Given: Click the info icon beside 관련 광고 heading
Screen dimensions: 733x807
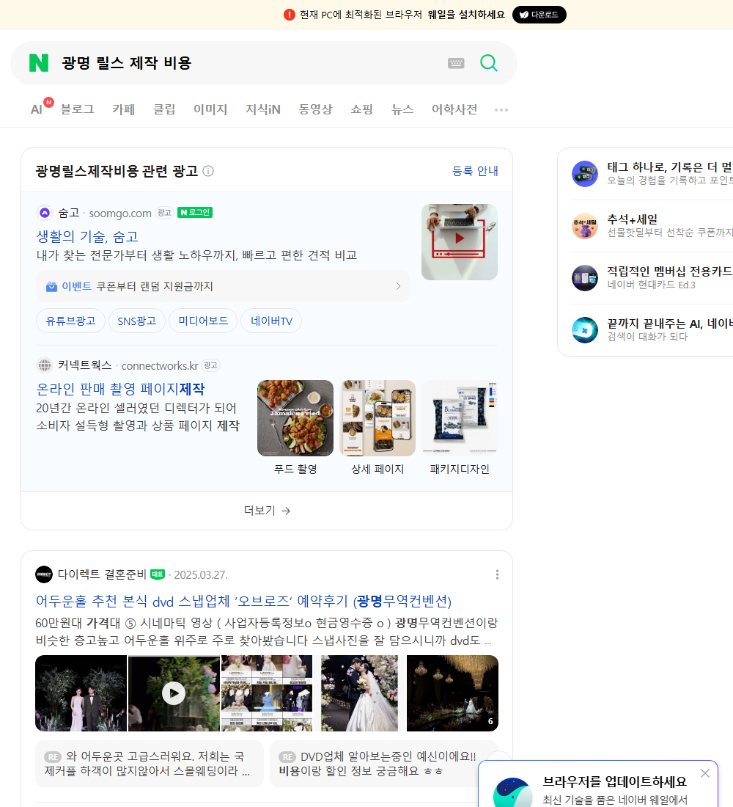Looking at the screenshot, I should [208, 171].
